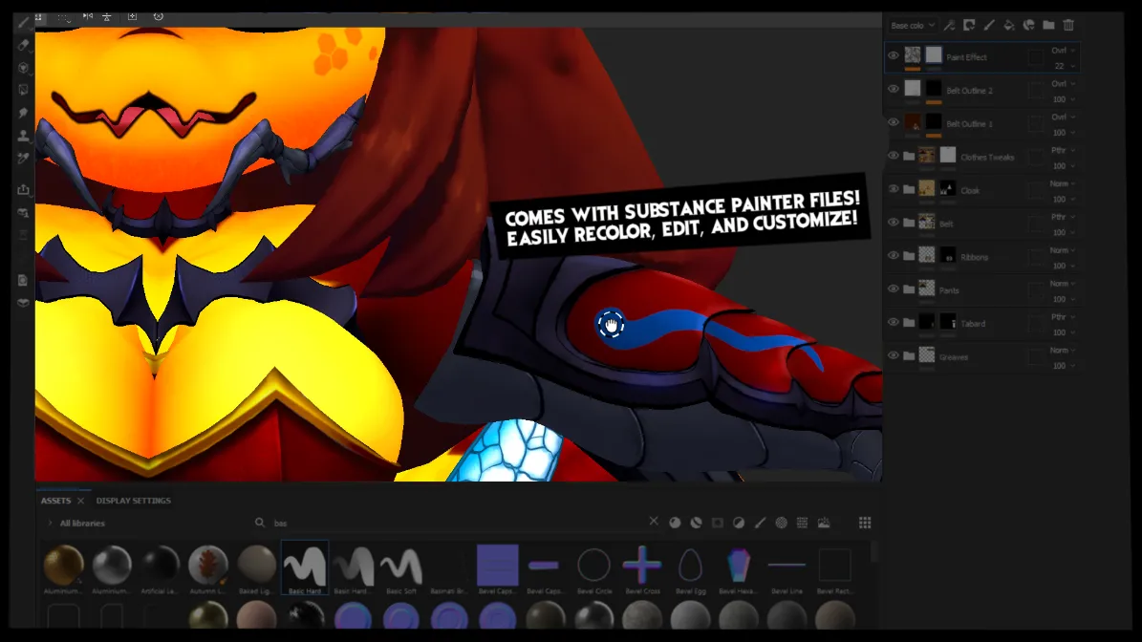Select the Basic Soft brush thumbnail
The image size is (1142, 642).
(x=401, y=567)
